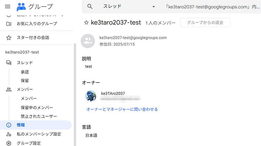
Task: Click the スレッド conversations icon
Action: [9, 63]
